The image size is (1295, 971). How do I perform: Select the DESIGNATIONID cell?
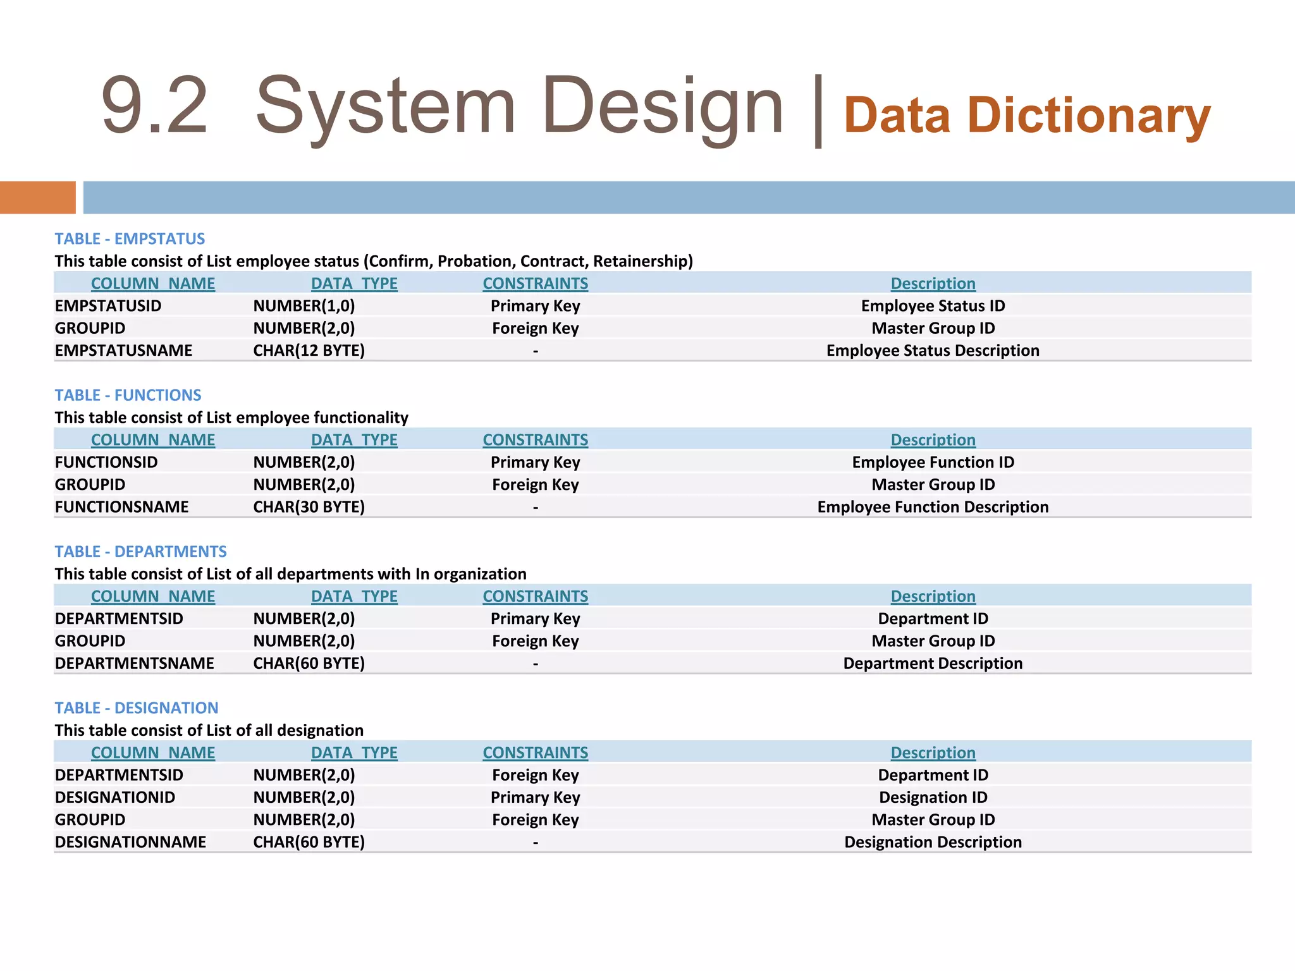point(115,797)
